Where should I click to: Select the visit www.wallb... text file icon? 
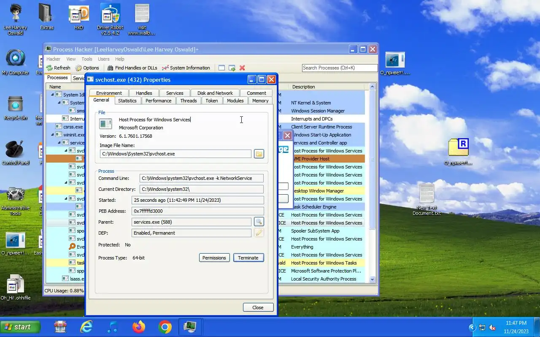[142, 19]
